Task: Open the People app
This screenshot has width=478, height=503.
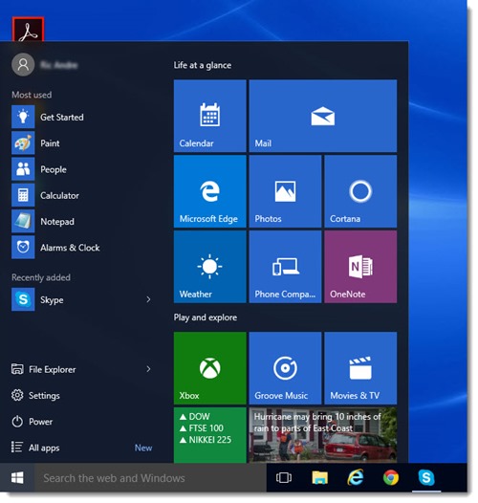Action: (x=82, y=169)
